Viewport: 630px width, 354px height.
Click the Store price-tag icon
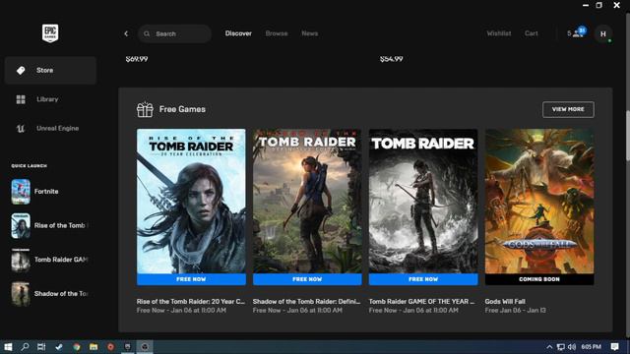tap(21, 70)
